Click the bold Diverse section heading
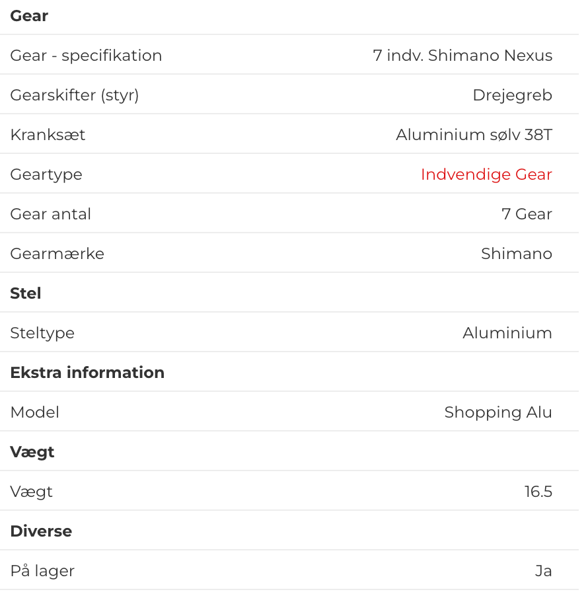Screen dimensions: 588x600 41,531
